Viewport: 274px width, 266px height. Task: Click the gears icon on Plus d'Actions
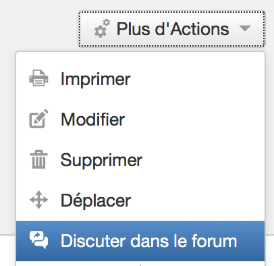tap(103, 28)
